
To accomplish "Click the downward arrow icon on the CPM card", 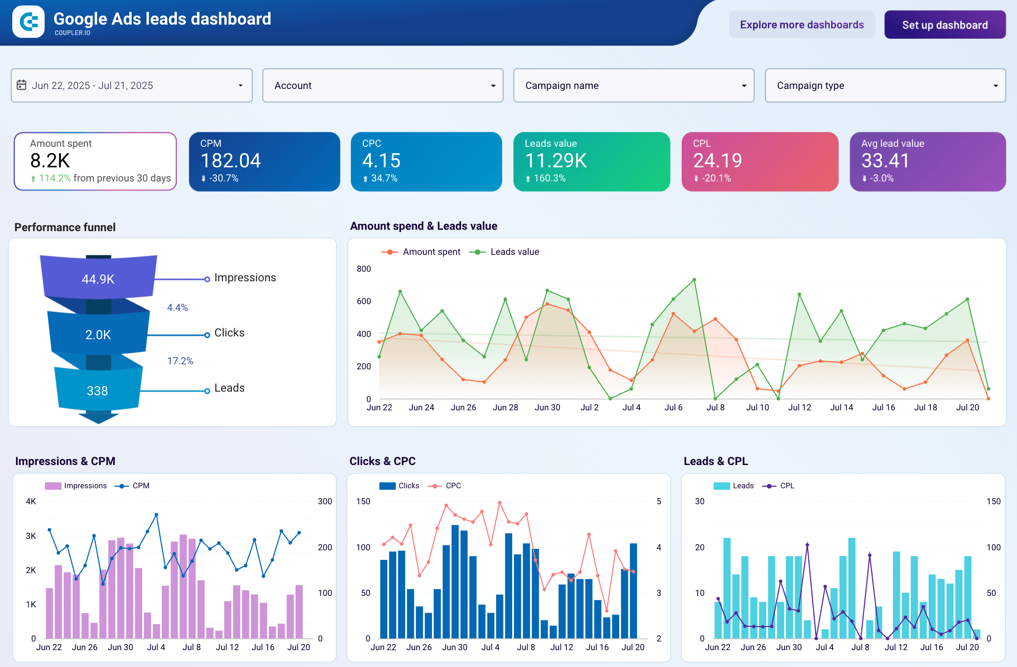I will pyautogui.click(x=204, y=179).
